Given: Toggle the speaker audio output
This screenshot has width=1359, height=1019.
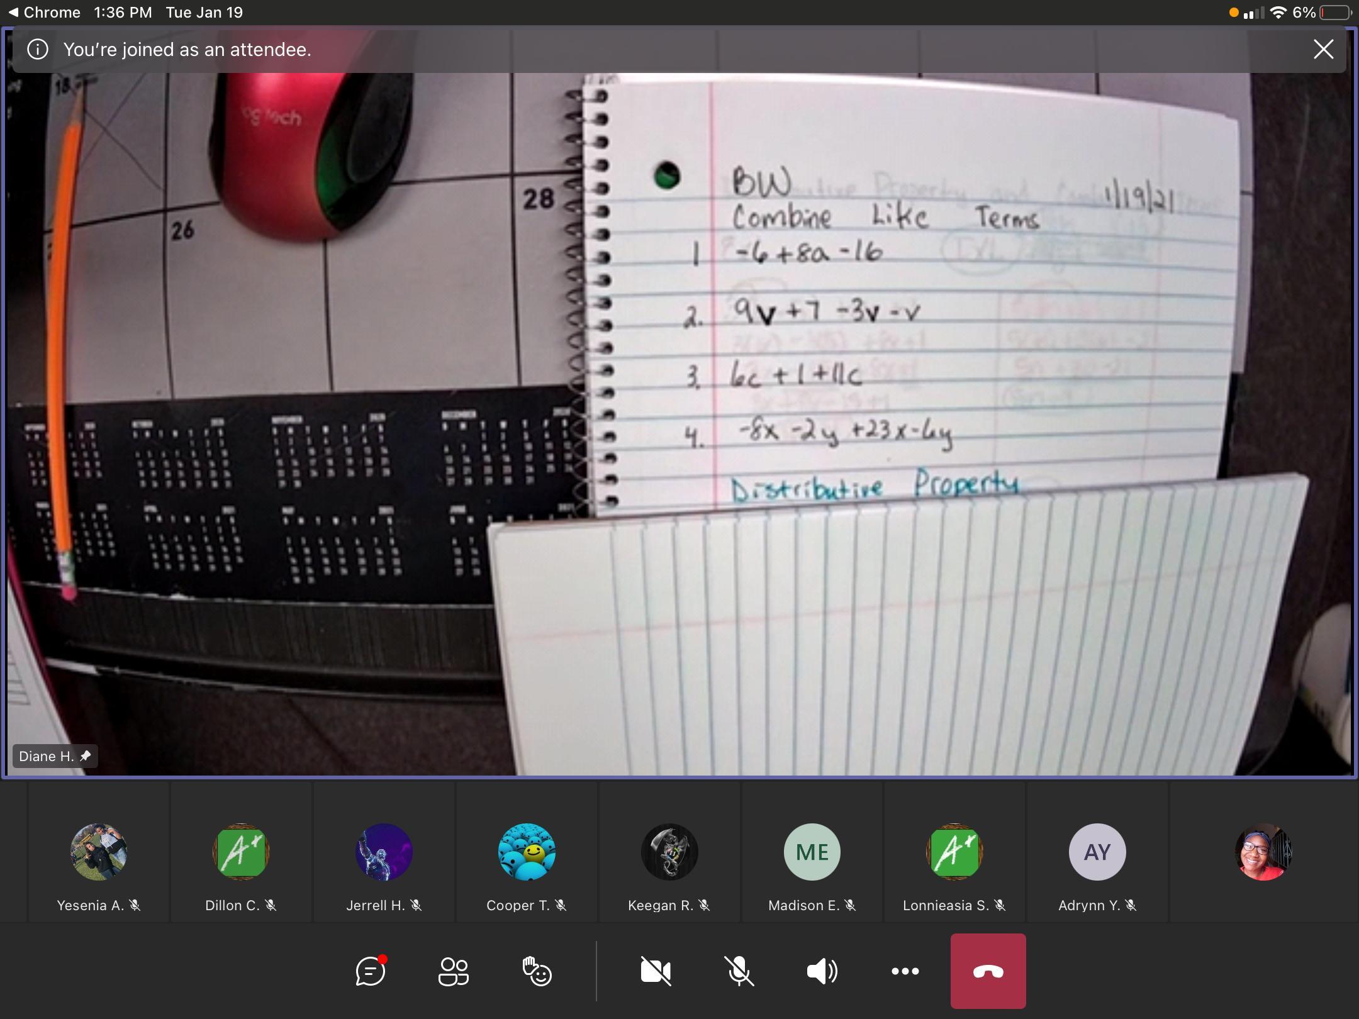Looking at the screenshot, I should pos(822,971).
